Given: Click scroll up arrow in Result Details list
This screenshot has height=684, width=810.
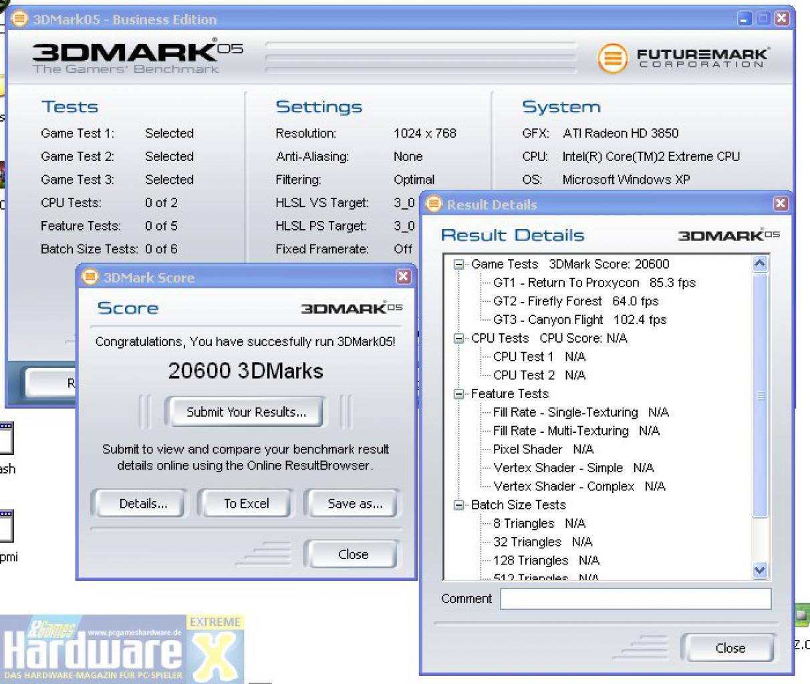Looking at the screenshot, I should pyautogui.click(x=760, y=264).
